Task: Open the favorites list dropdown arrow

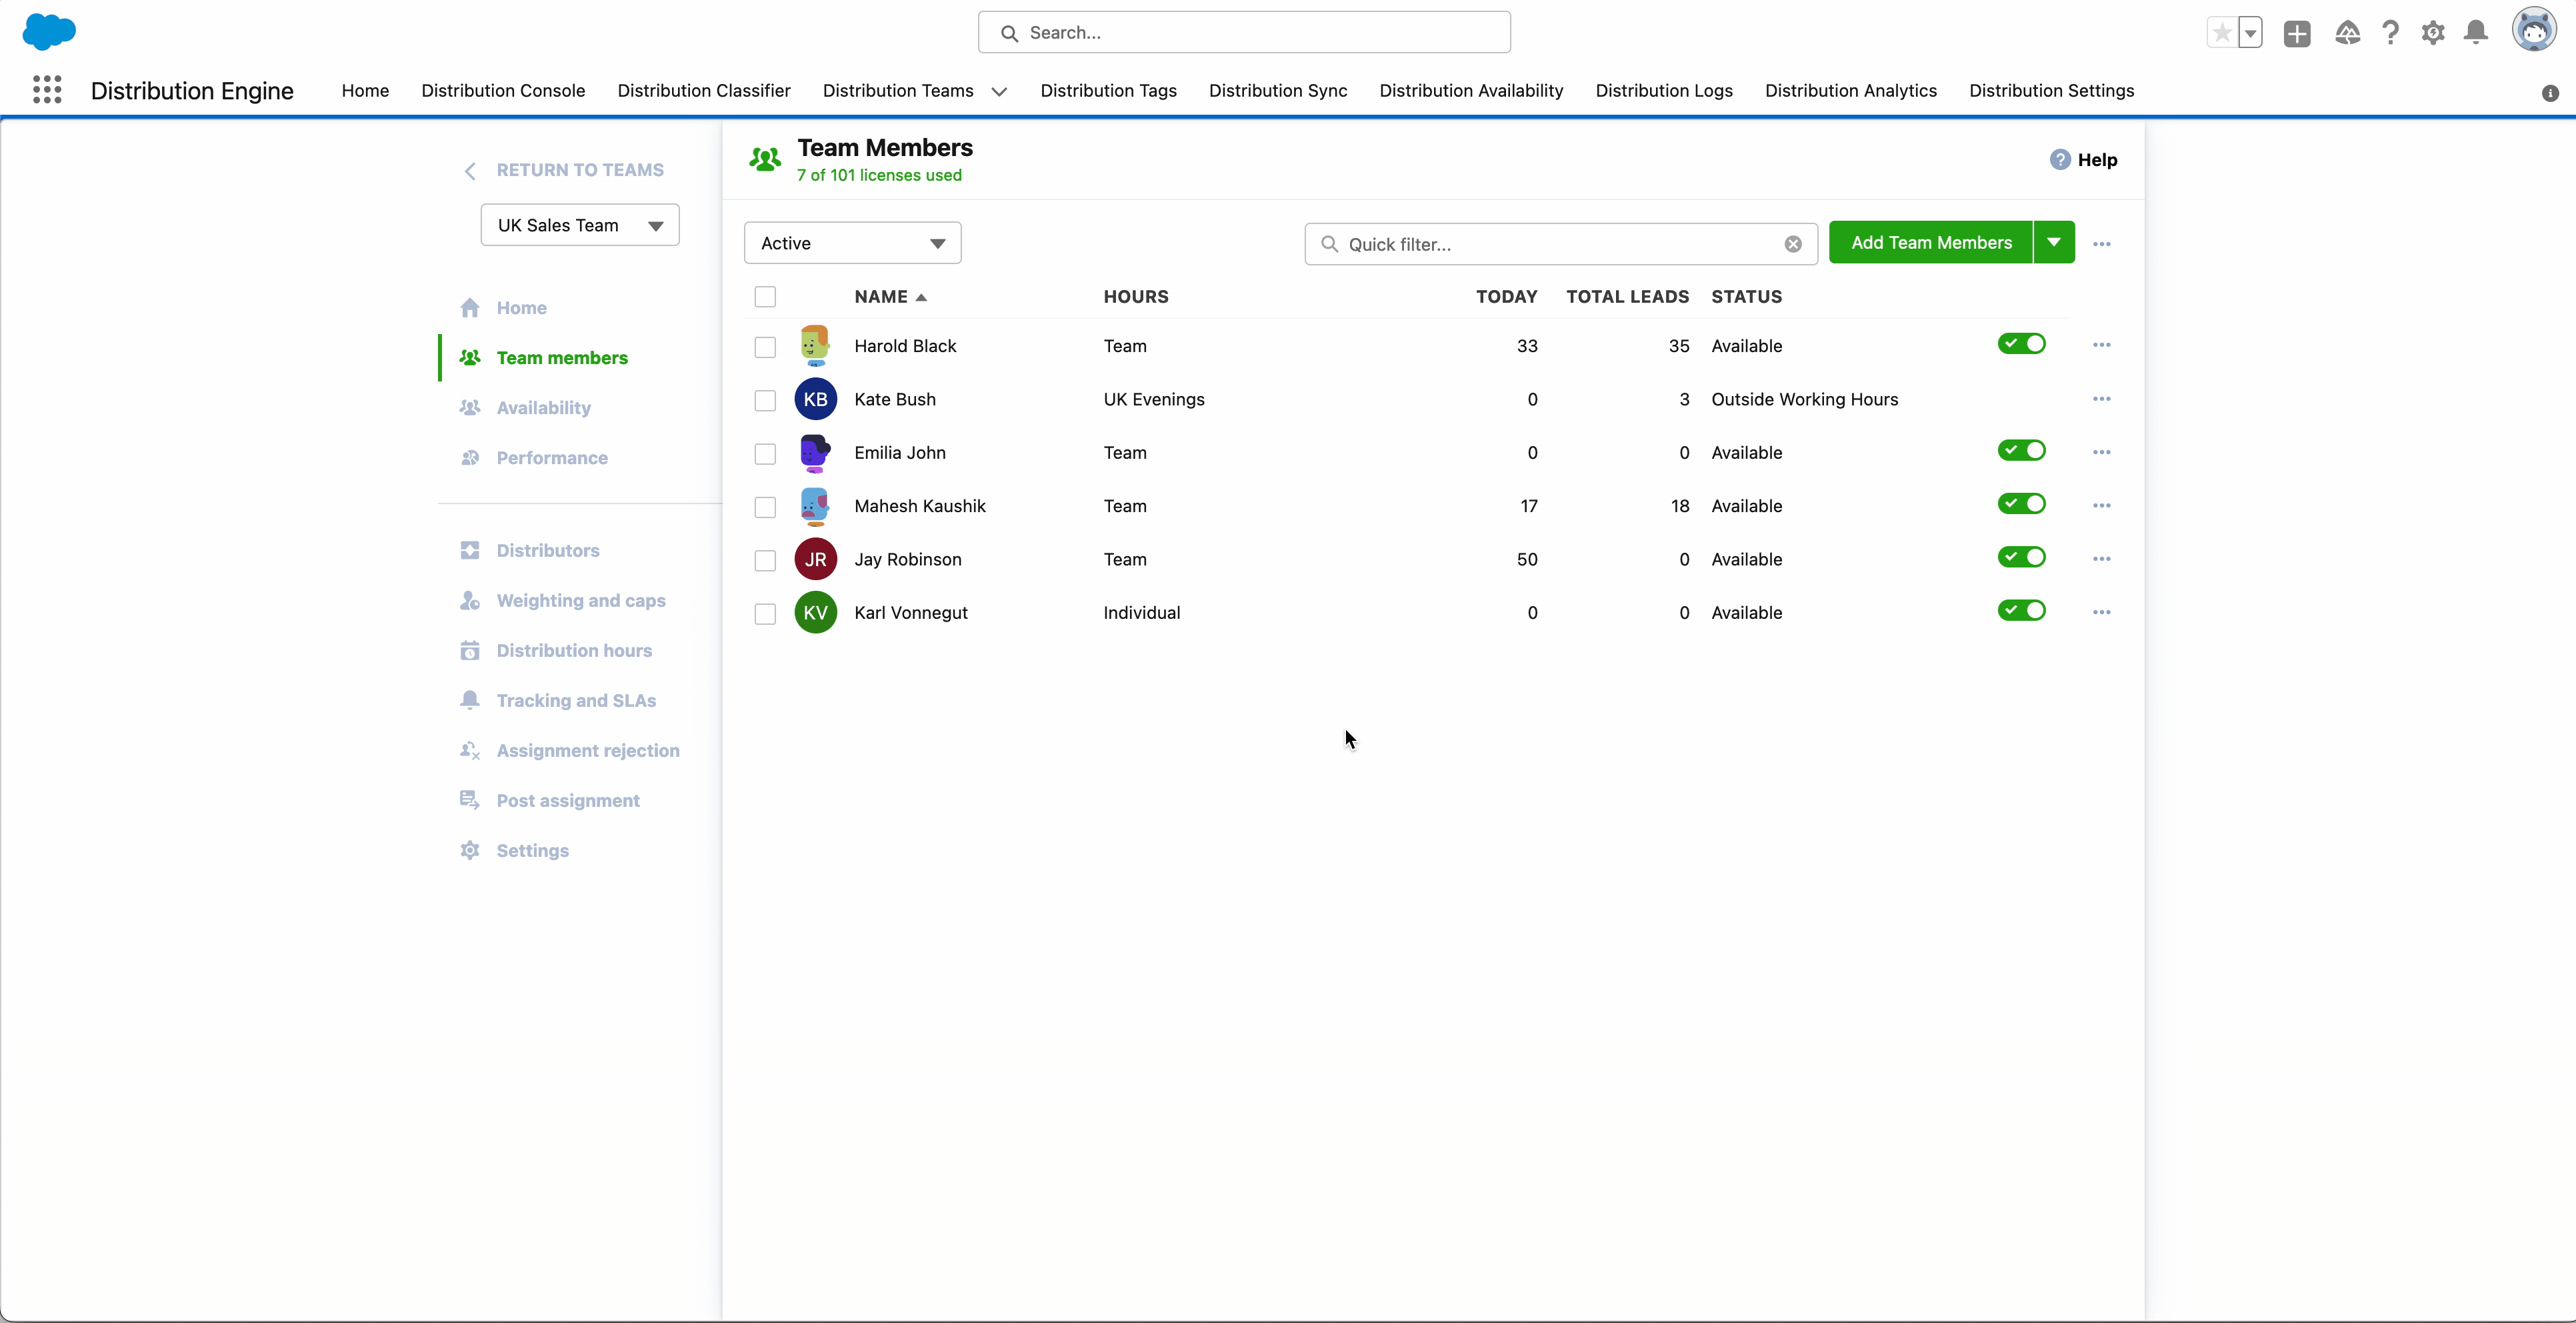Action: (x=2250, y=33)
